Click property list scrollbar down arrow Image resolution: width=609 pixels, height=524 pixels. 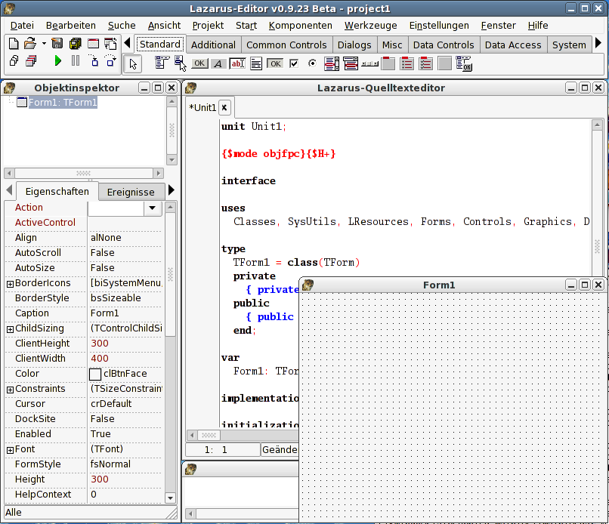[170, 498]
